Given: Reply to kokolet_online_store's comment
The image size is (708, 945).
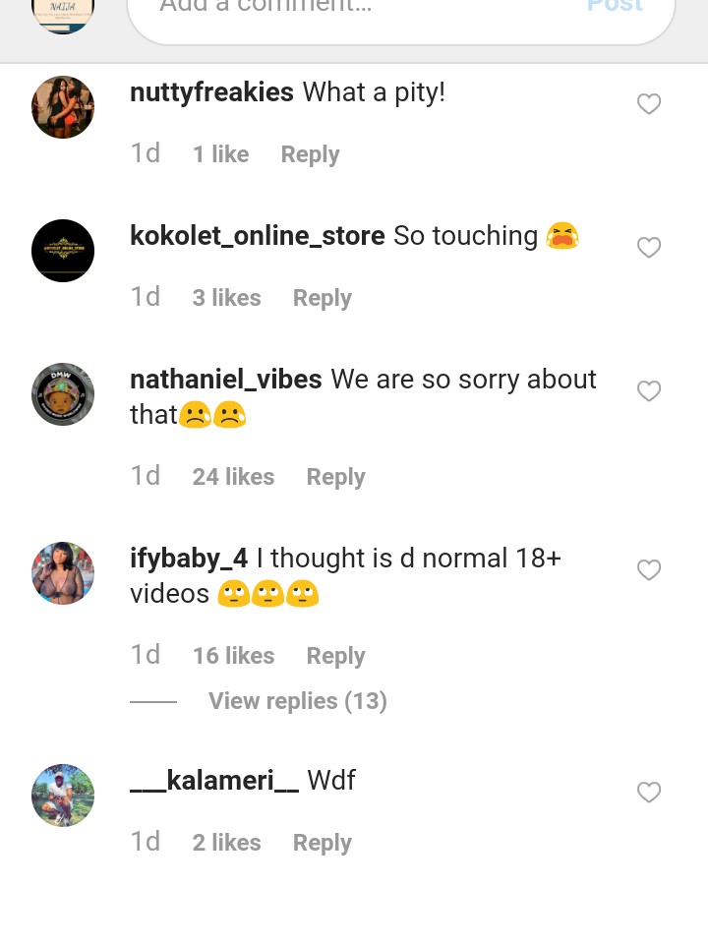Looking at the screenshot, I should point(322,298).
